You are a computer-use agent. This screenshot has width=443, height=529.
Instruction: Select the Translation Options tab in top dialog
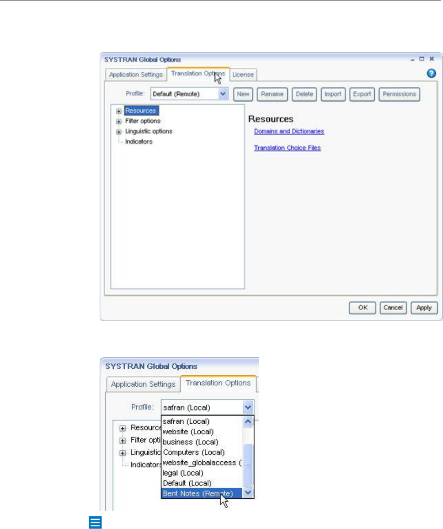tap(198, 74)
